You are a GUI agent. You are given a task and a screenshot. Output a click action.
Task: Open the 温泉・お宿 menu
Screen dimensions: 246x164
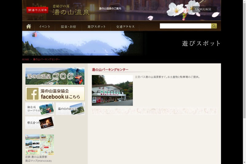(68, 27)
